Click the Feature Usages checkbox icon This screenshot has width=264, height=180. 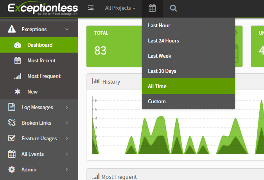click(x=12, y=138)
